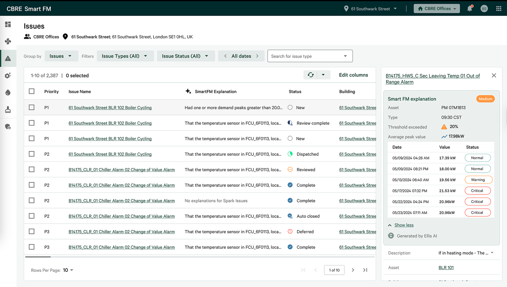Open the Issue Status (All) filter
507x287 pixels.
(x=186, y=56)
